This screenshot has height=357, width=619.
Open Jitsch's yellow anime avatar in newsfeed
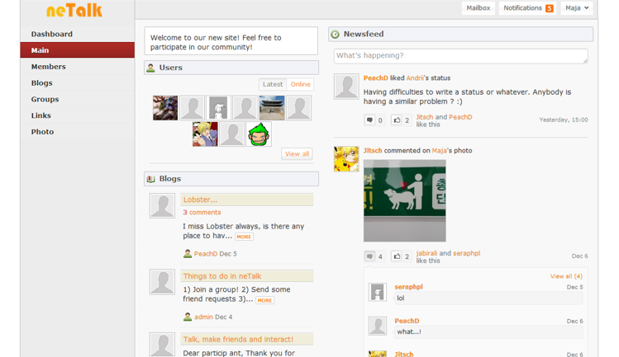point(346,159)
